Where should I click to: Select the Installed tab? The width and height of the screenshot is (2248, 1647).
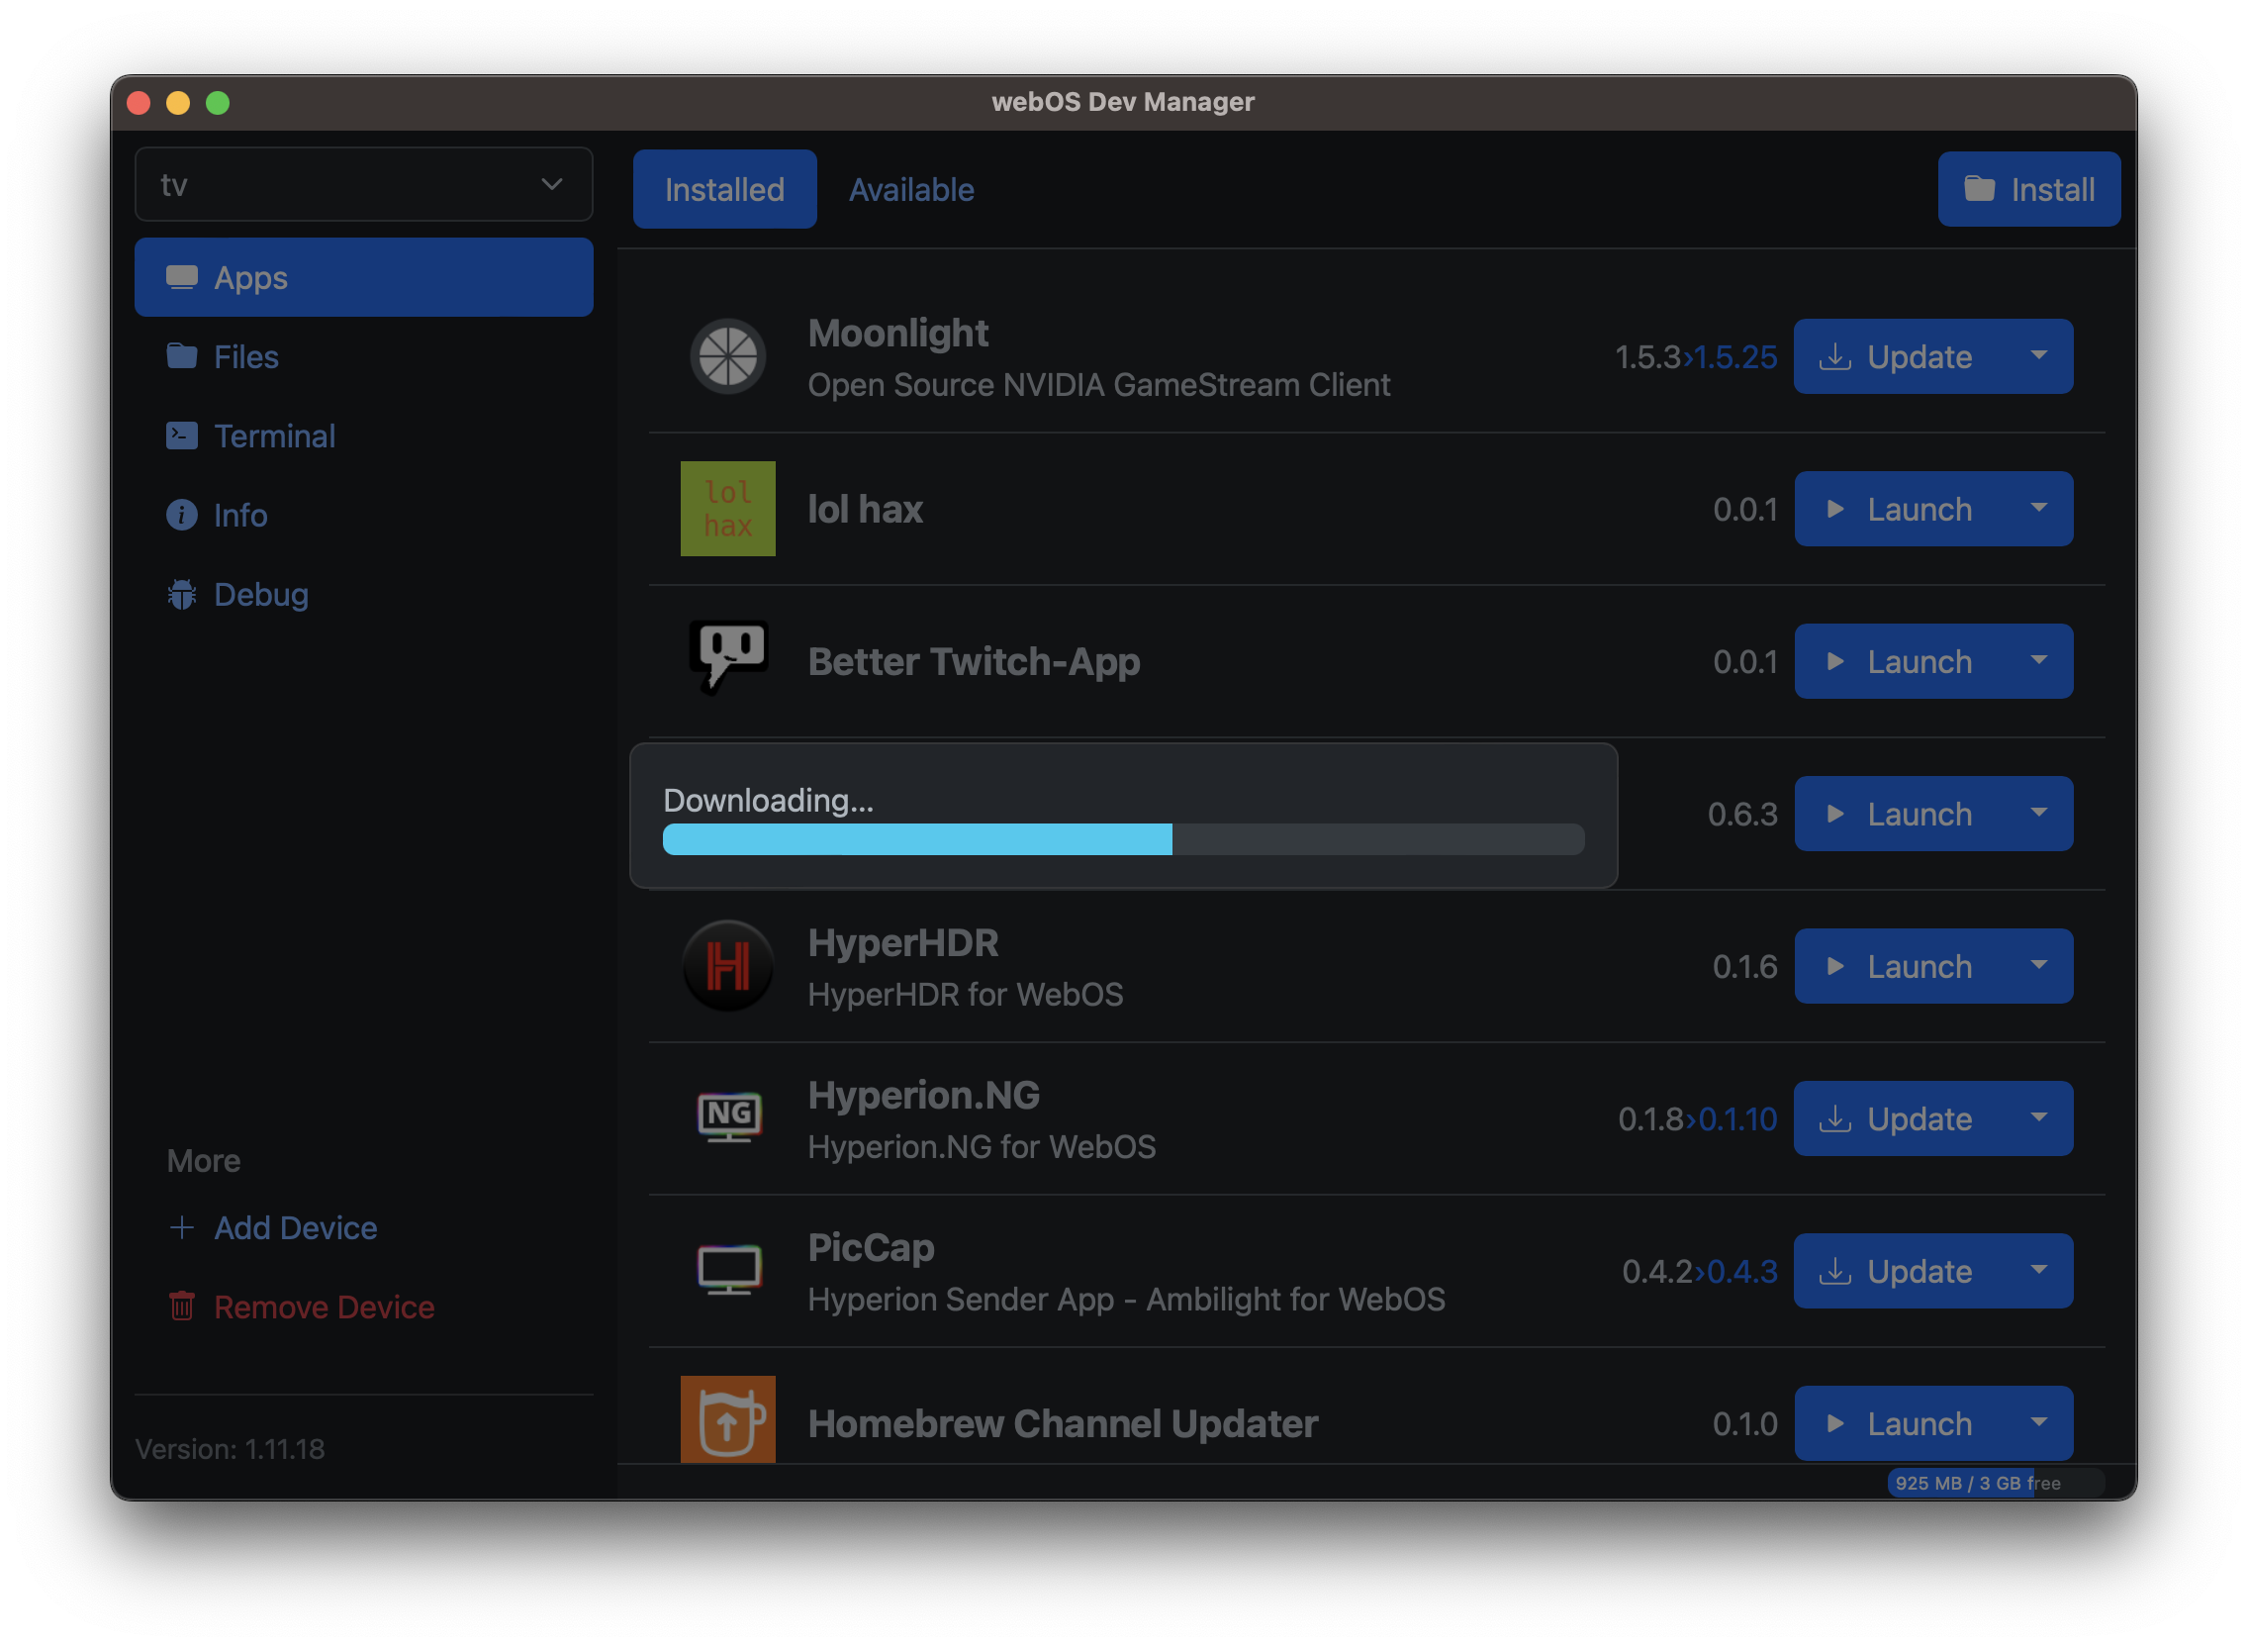(x=724, y=189)
